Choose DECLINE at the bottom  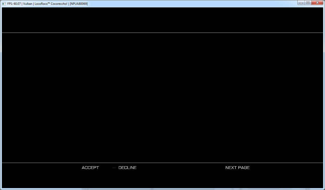(x=127, y=168)
